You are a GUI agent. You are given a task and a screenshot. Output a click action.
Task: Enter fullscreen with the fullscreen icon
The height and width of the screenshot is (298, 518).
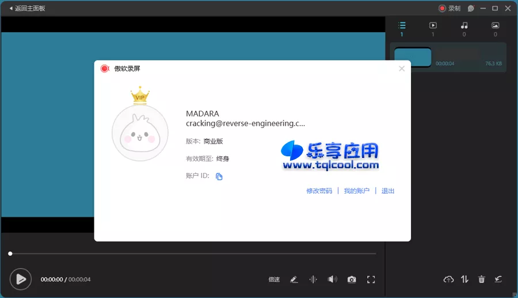(371, 280)
